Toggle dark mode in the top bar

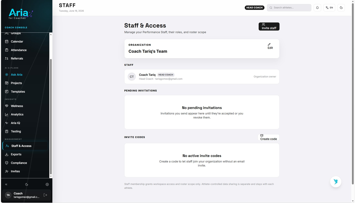[341, 8]
